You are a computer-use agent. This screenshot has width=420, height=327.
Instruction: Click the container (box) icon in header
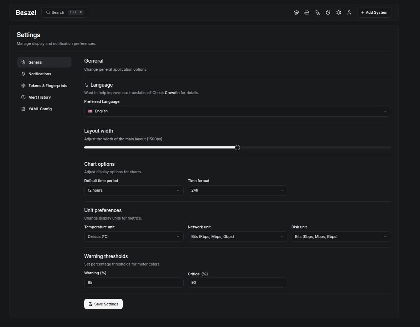(x=296, y=12)
